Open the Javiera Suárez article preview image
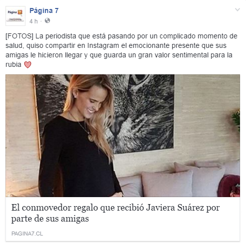Screen dimensions: 246x247 point(123,136)
